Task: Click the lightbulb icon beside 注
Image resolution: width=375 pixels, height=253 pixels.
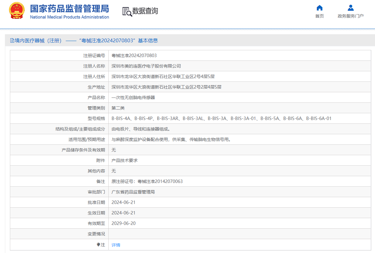Action: click(x=98, y=245)
